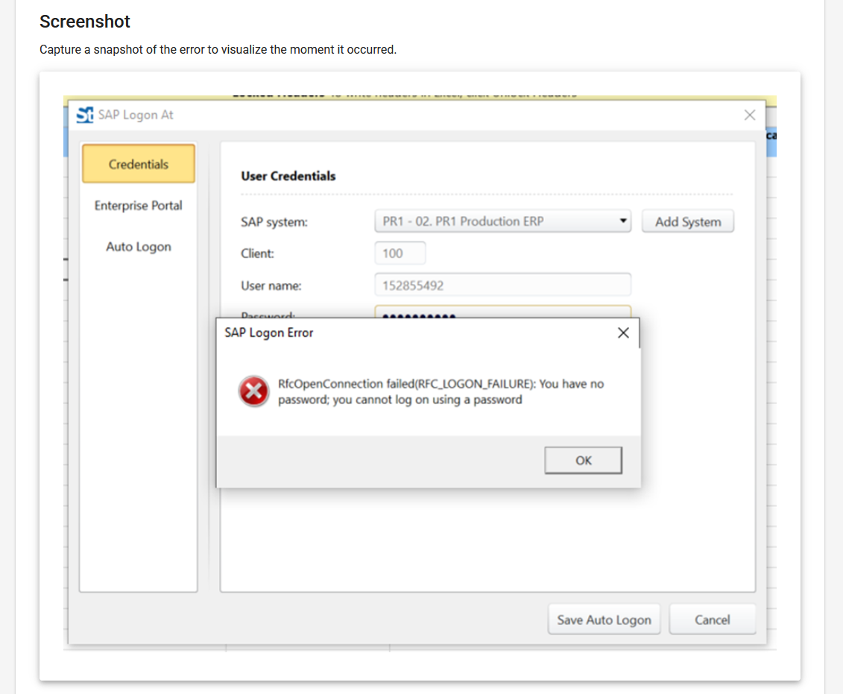
Task: Click the User Credentials heading
Action: (288, 176)
